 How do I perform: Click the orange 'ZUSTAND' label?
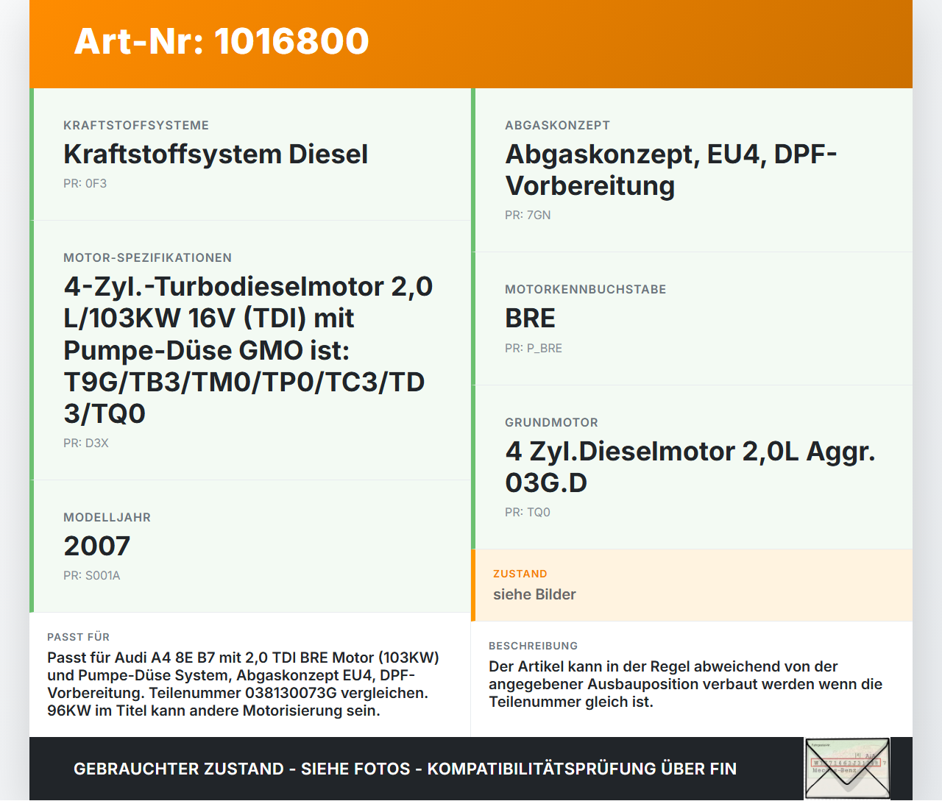coord(520,574)
